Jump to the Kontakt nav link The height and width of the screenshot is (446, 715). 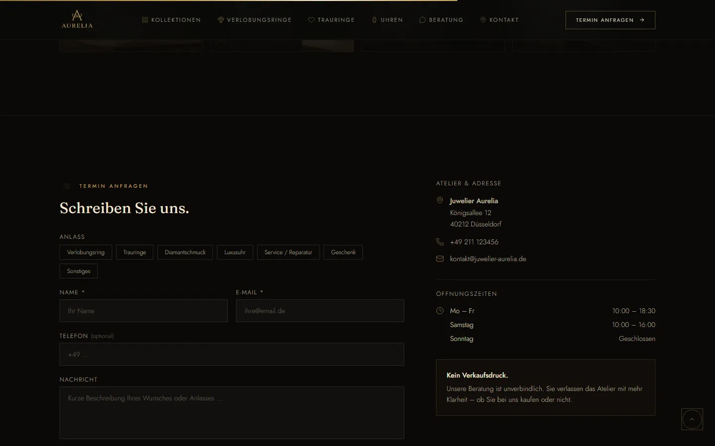[x=499, y=20]
